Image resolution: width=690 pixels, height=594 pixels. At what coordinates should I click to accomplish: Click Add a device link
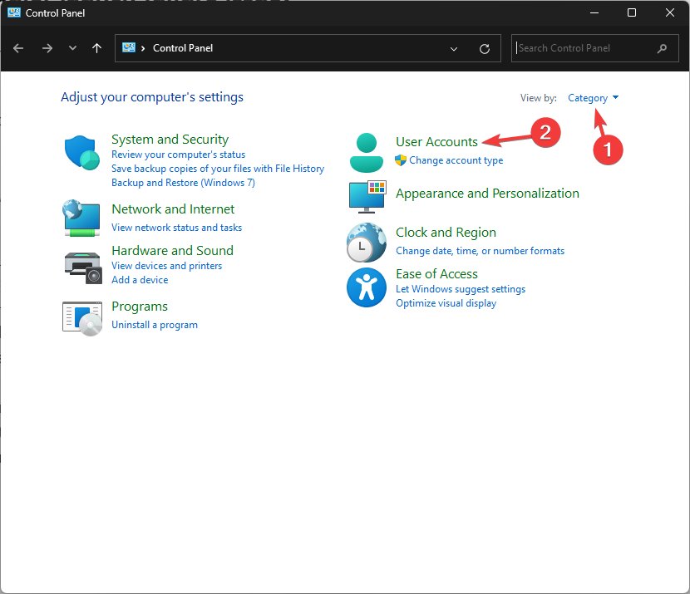coord(140,280)
